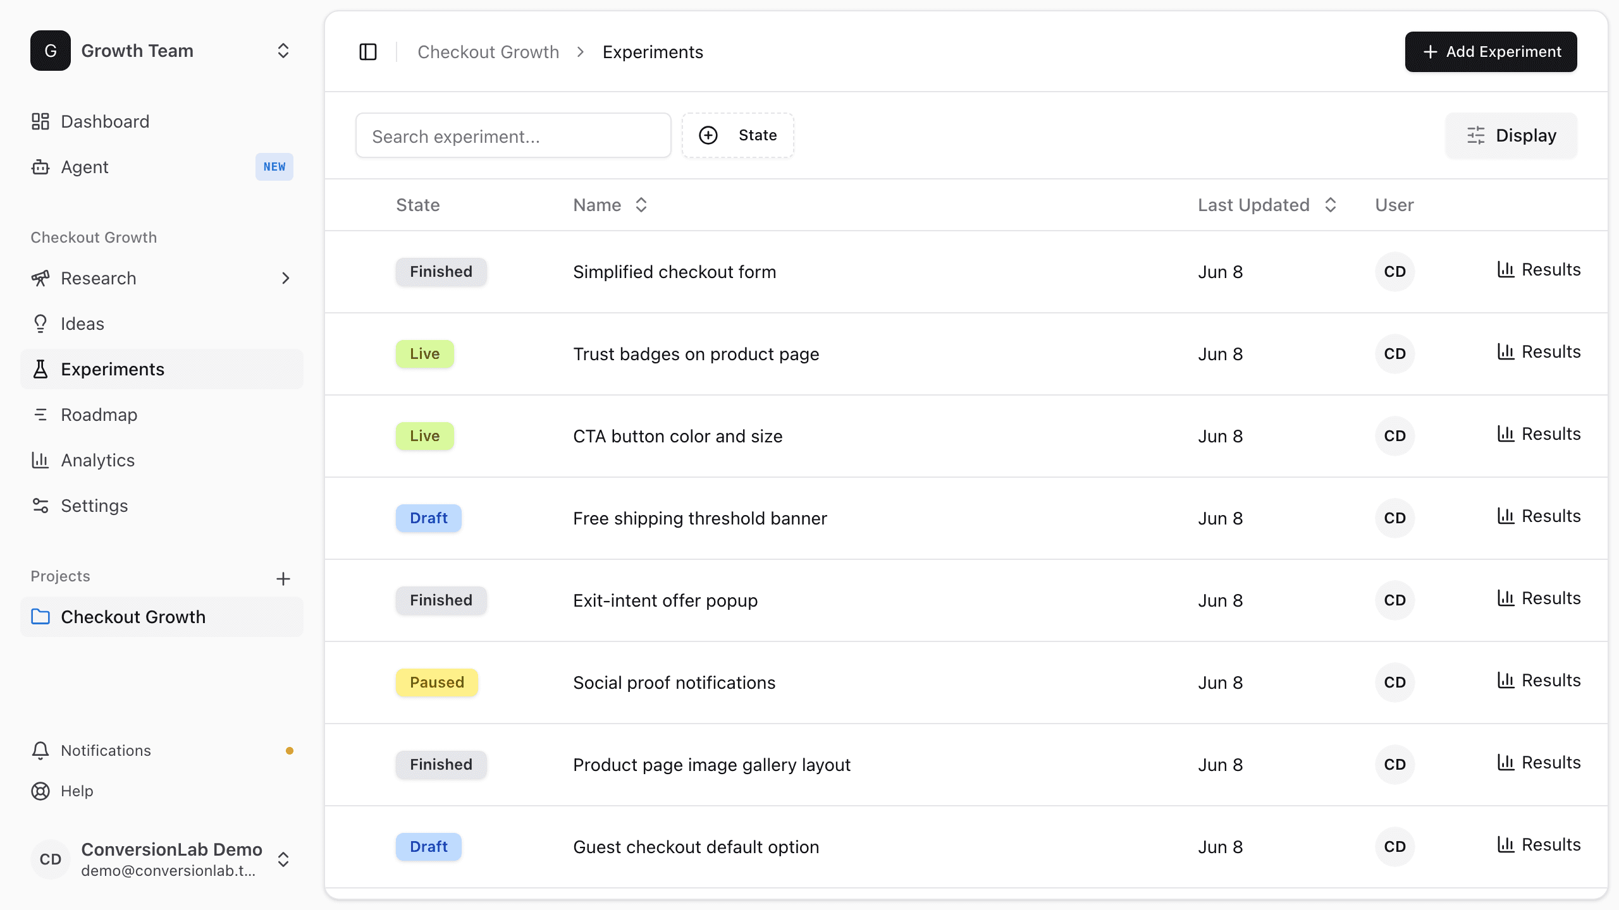Focus the Search experiment field
The width and height of the screenshot is (1619, 910).
[x=514, y=135]
